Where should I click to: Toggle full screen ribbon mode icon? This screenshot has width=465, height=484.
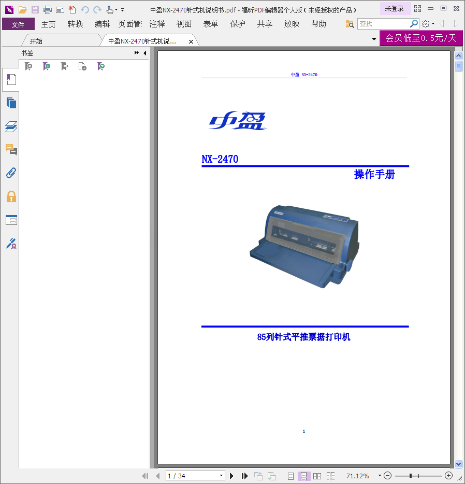[x=417, y=9]
